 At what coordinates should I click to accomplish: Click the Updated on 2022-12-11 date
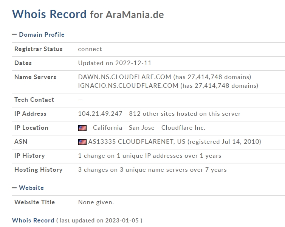pos(115,63)
